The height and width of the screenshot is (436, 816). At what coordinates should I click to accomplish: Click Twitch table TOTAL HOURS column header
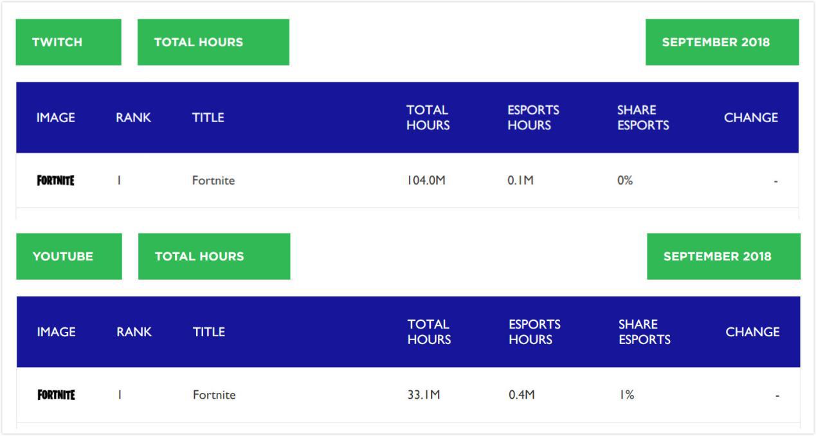click(428, 118)
